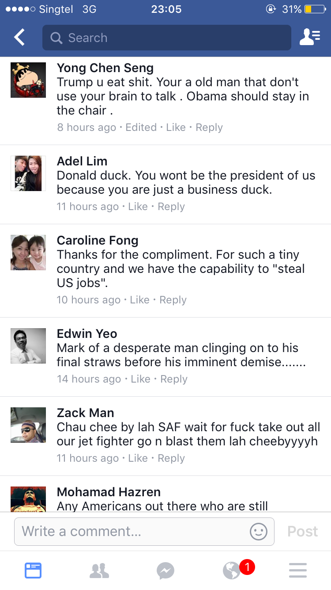Open Edwin Yeo's profile picture
331x590 pixels.
[x=28, y=346]
